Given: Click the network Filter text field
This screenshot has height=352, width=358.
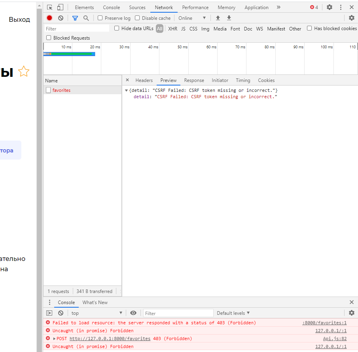Looking at the screenshot, I should point(77,29).
